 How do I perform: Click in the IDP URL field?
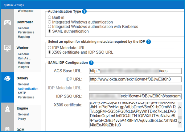pyautogui.click(x=135, y=79)
